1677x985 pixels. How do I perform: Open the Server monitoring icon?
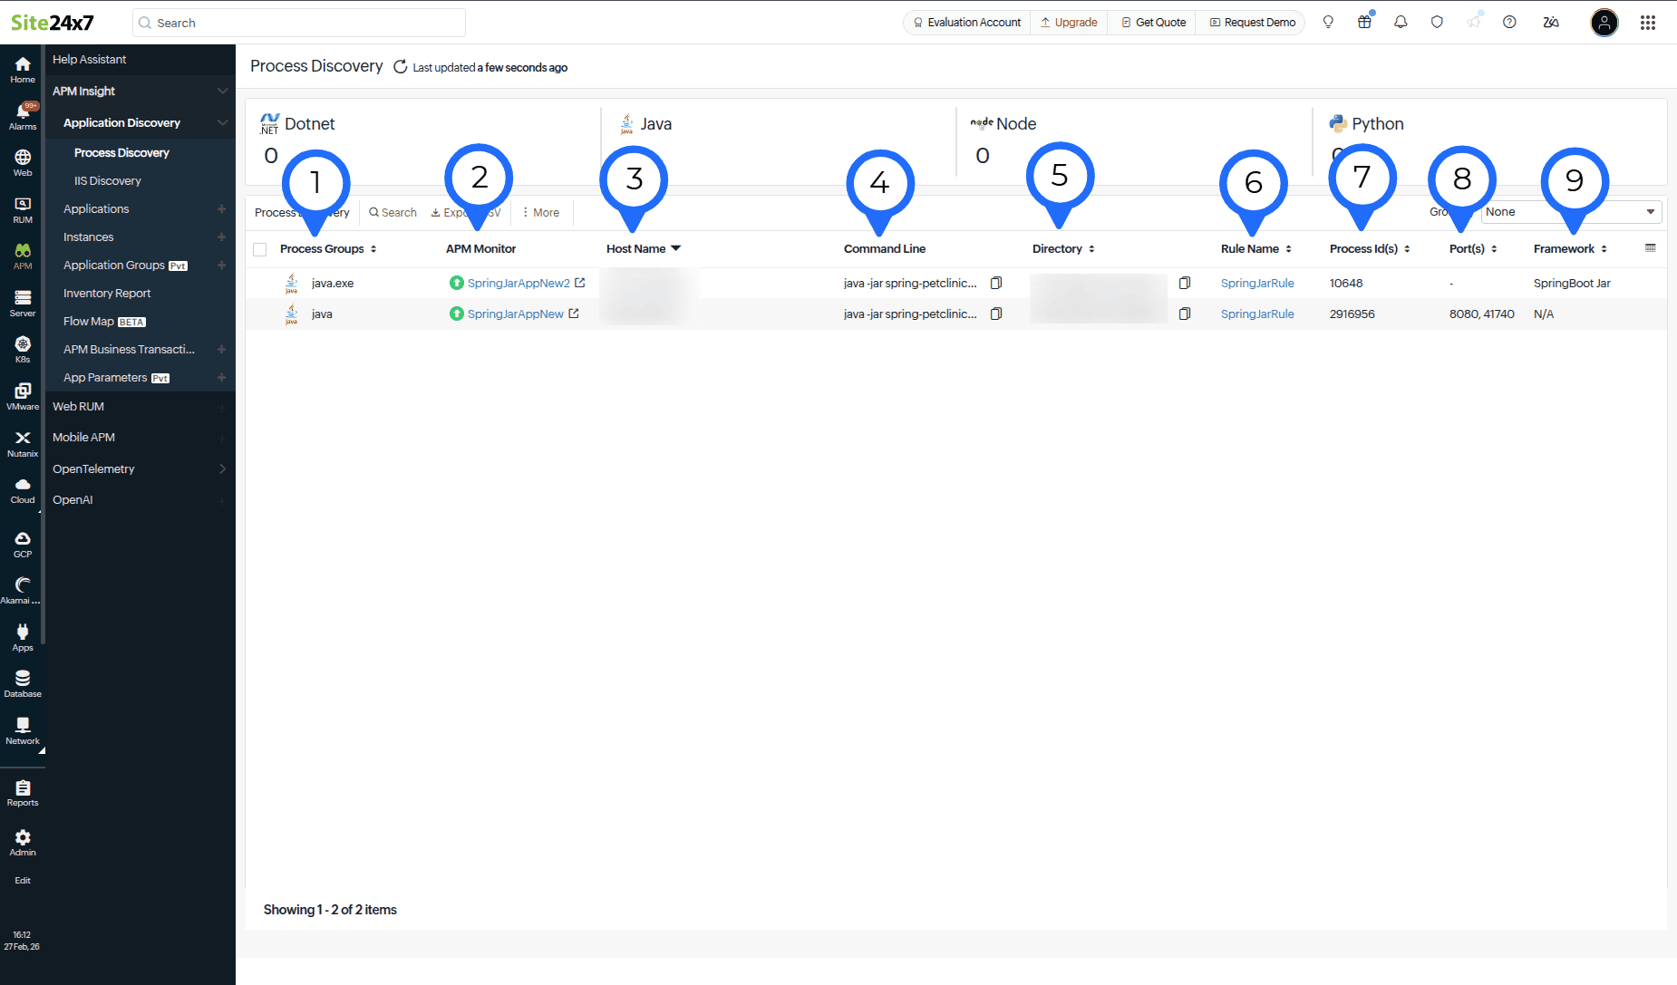pos(23,303)
